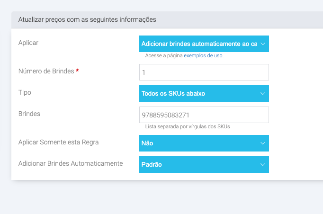
Task: Click the 'Número de Brindes' label
Action: 46,71
